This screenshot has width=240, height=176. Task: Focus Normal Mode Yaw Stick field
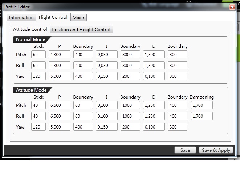[x=38, y=76]
